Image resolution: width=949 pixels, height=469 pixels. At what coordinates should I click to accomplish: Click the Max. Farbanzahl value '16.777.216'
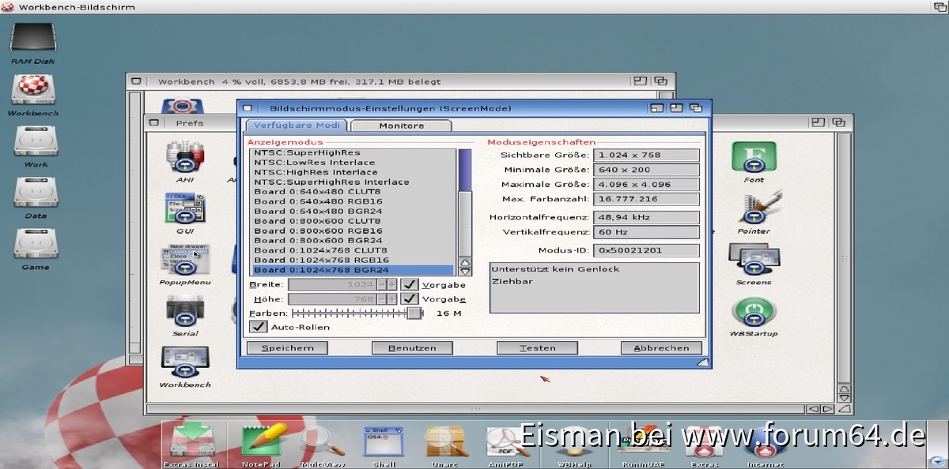coord(646,199)
